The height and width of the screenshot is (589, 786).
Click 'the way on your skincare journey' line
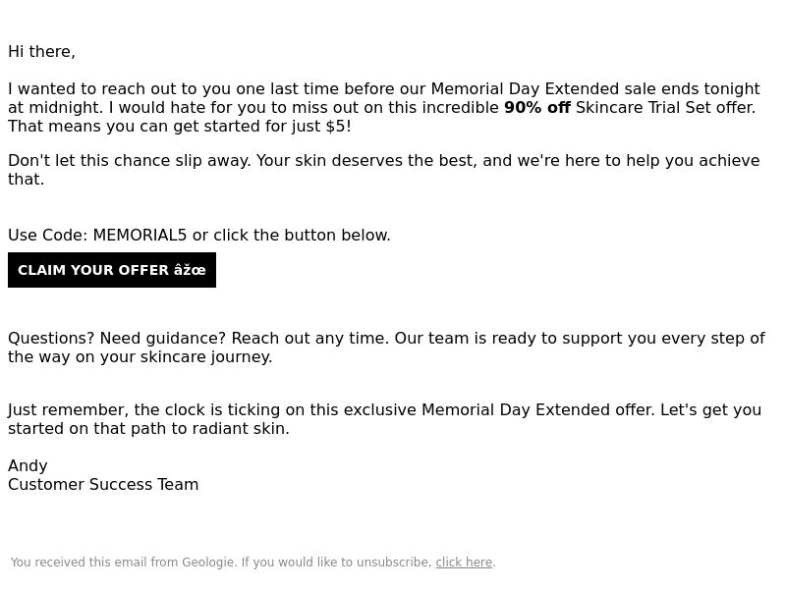coord(140,357)
